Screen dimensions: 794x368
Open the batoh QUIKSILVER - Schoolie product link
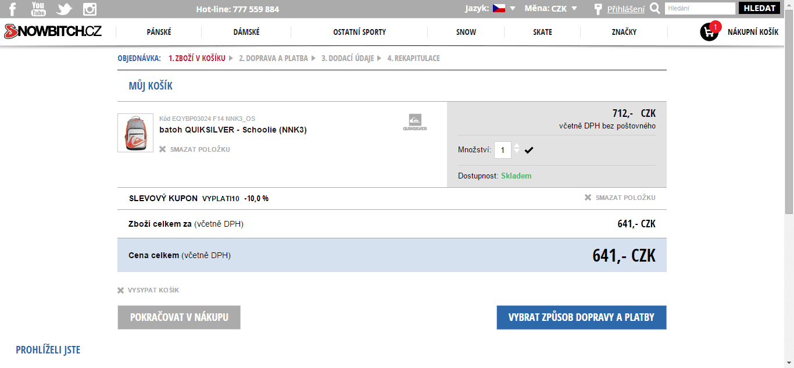pyautogui.click(x=233, y=130)
